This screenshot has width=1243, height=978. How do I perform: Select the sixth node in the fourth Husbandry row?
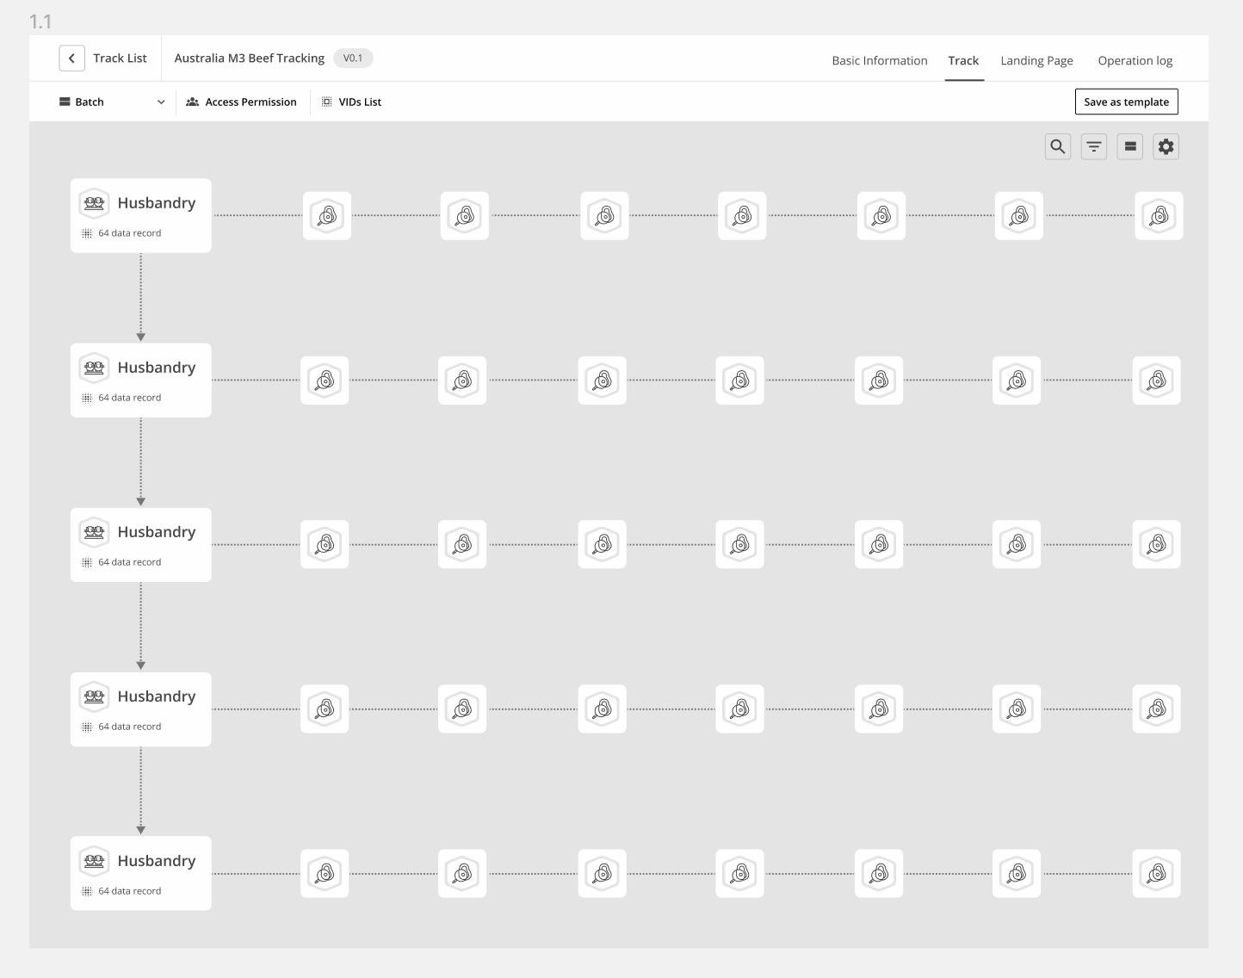(1017, 709)
